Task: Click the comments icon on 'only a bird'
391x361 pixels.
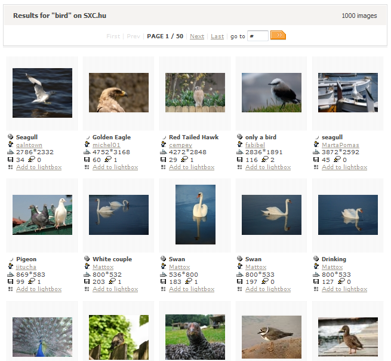Action: point(265,159)
